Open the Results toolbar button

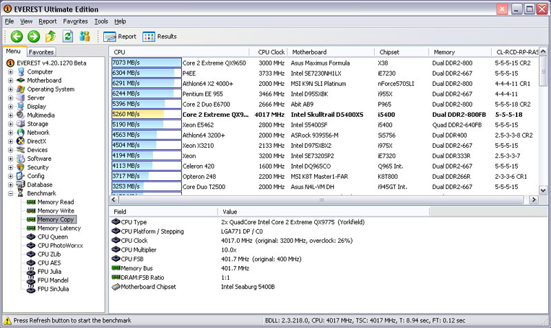click(x=160, y=36)
